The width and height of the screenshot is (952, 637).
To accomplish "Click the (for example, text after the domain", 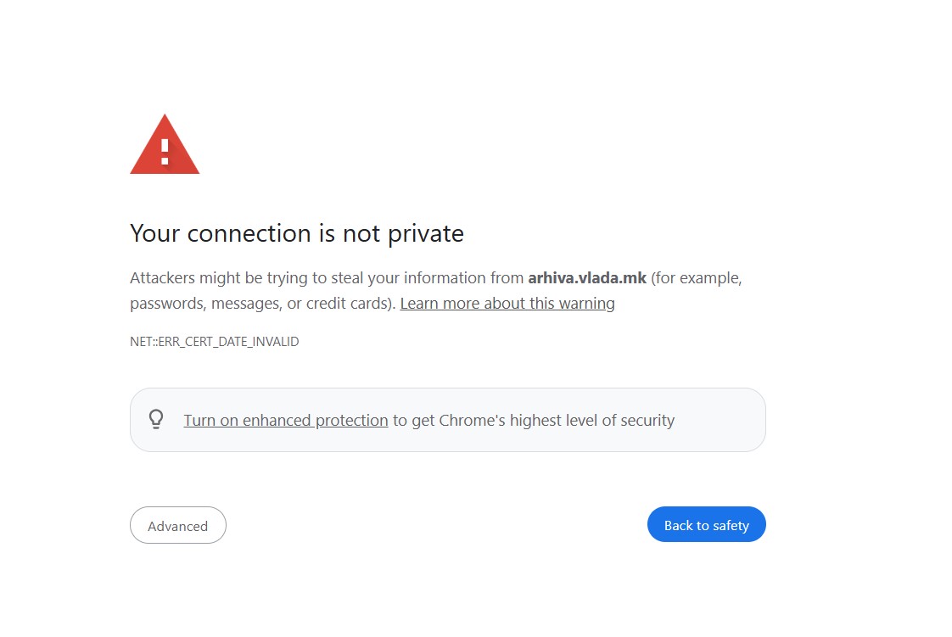I will point(697,278).
